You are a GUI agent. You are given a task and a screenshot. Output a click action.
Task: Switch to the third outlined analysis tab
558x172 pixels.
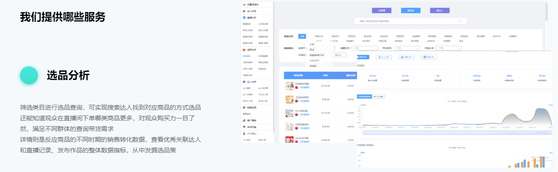click(406, 57)
